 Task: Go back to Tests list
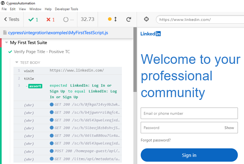pyautogui.click(x=12, y=19)
